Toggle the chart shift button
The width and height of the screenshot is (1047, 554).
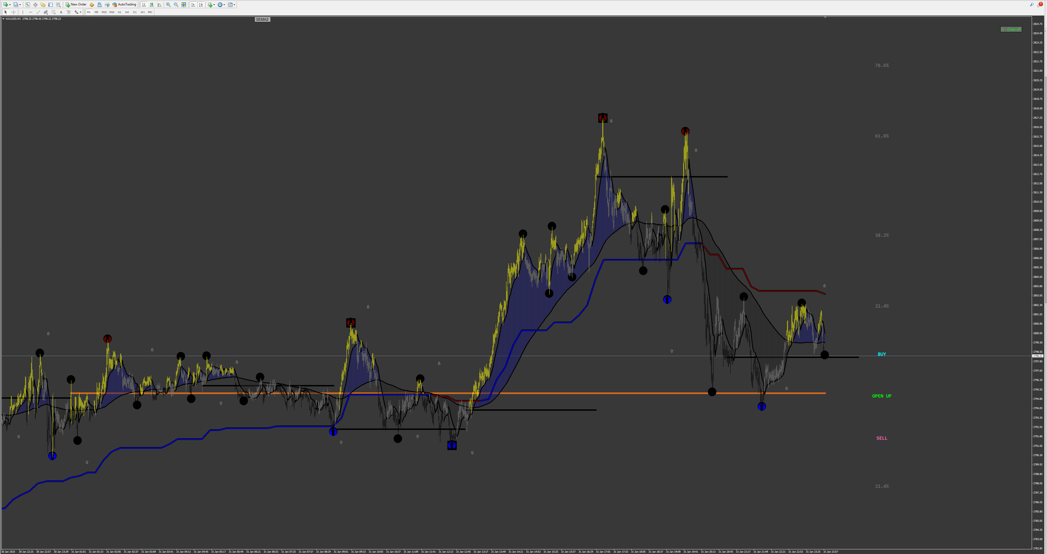(201, 4)
